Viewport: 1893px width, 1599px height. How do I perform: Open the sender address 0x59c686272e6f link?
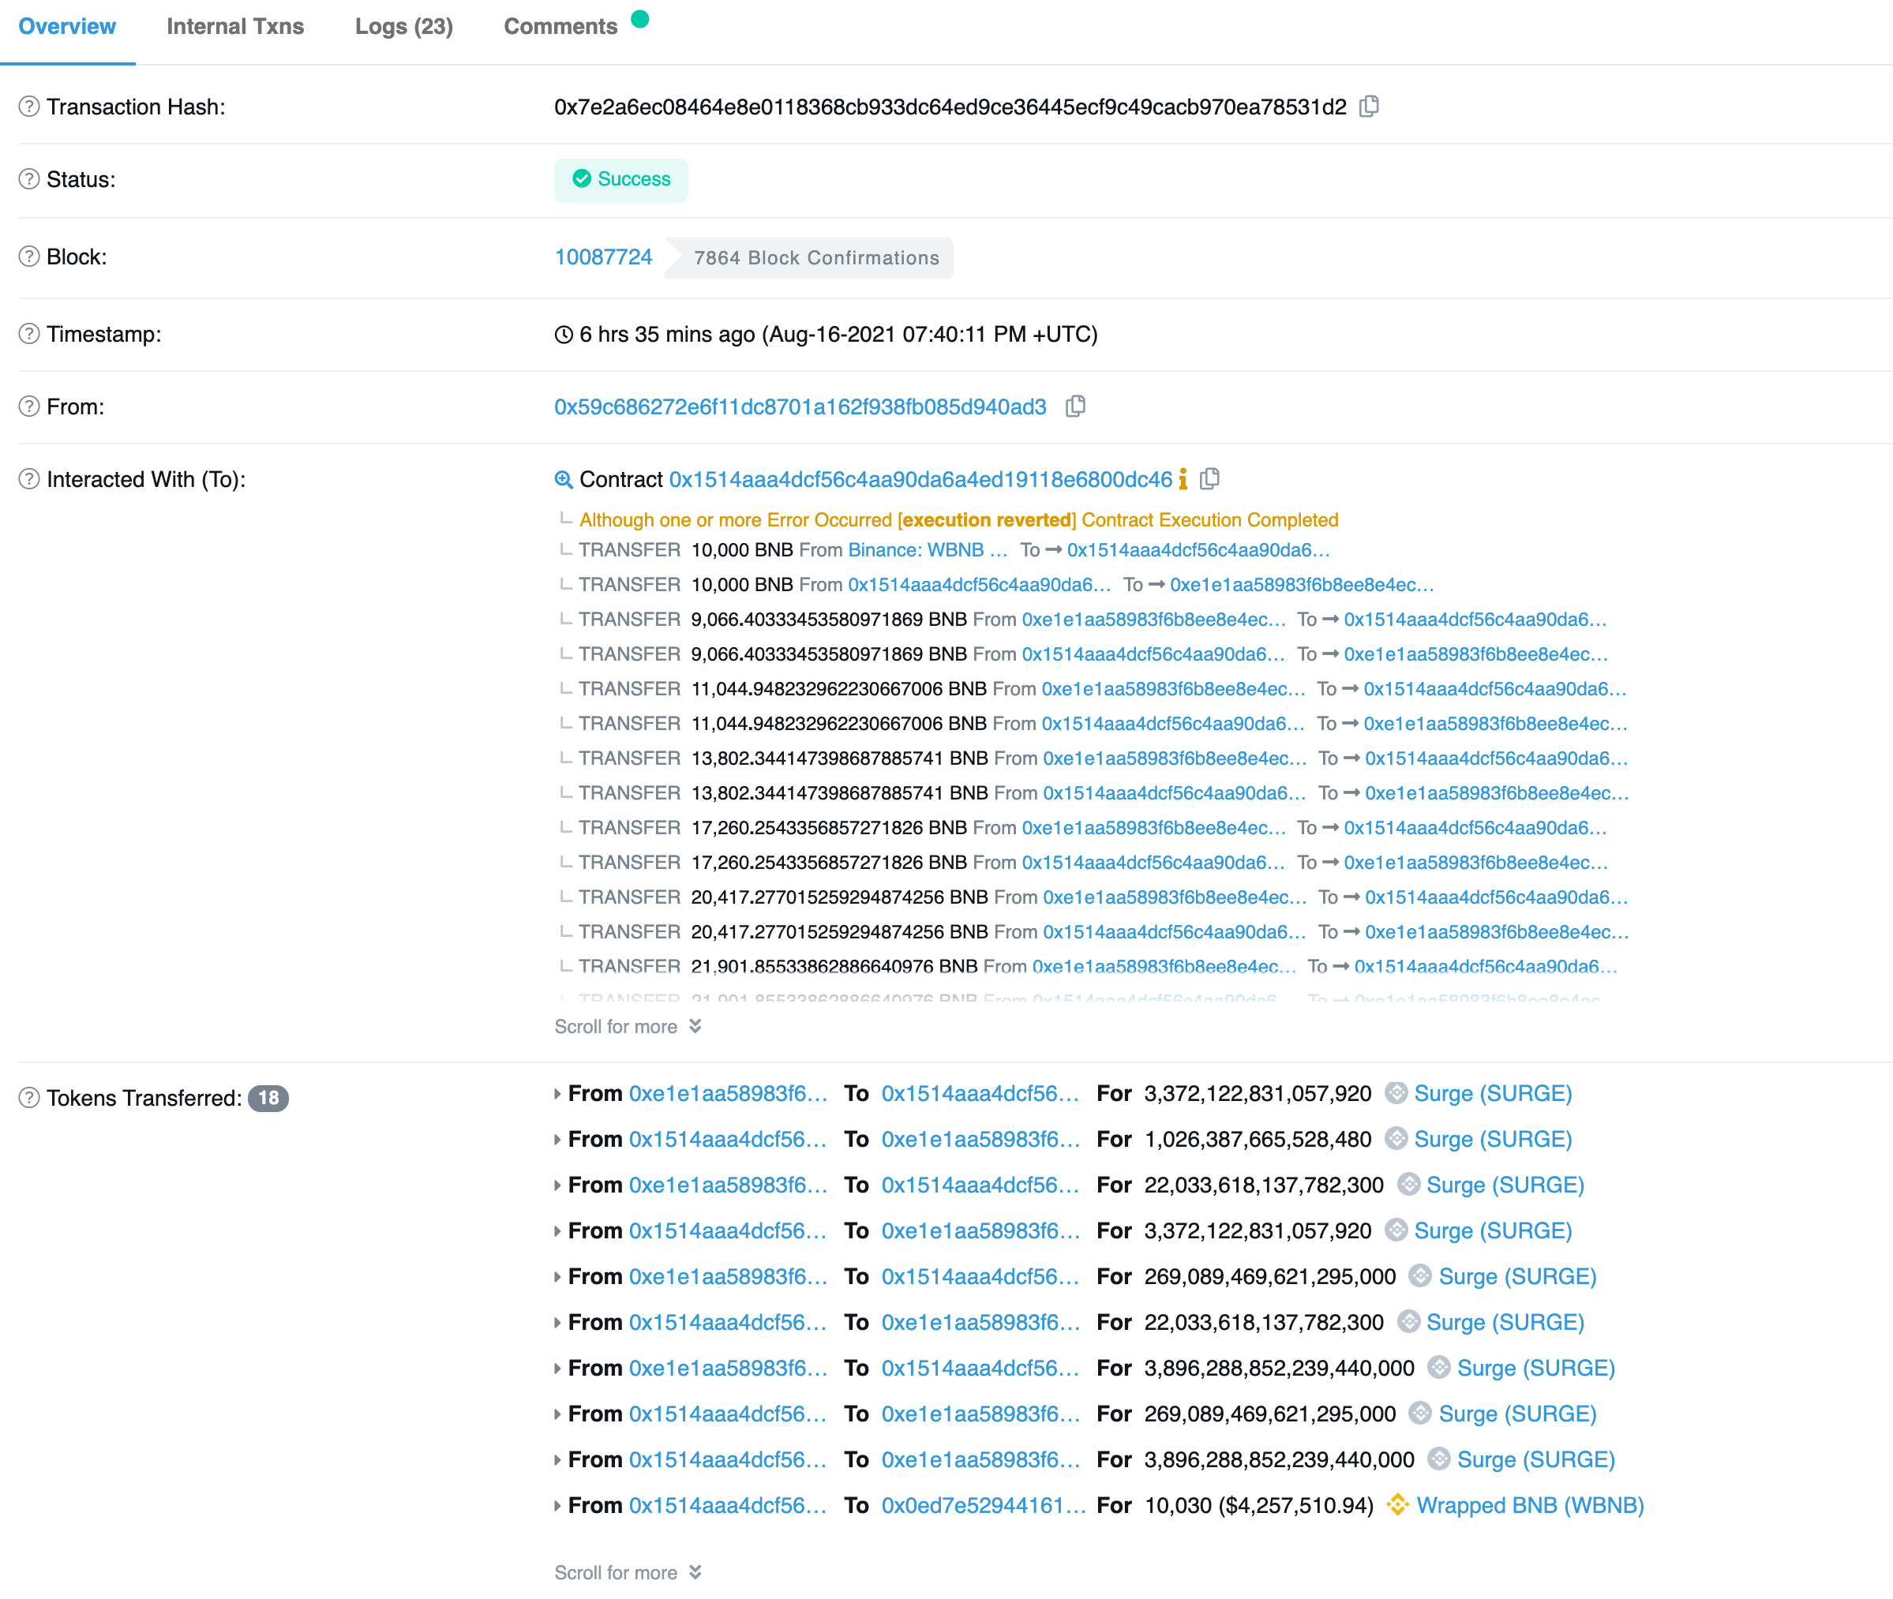[800, 407]
